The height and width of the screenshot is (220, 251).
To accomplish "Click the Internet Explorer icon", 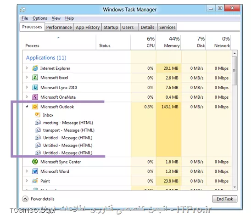I will click(35, 68).
